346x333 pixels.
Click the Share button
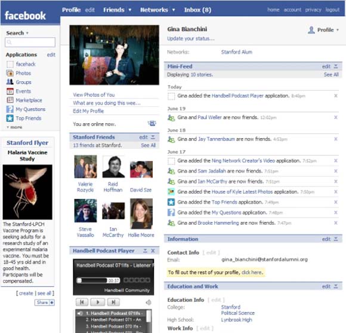[45, 303]
